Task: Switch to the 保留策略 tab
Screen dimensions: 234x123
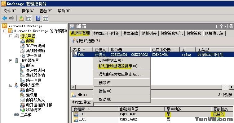Action: 194,33
